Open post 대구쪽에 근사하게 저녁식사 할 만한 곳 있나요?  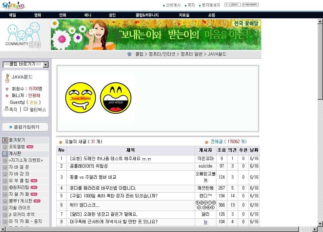(114, 222)
